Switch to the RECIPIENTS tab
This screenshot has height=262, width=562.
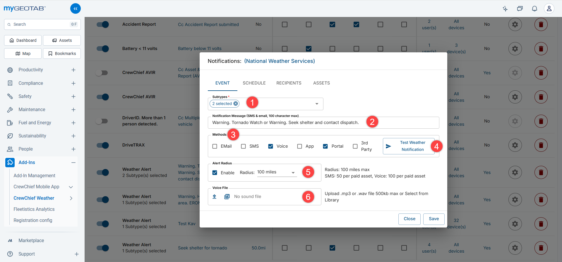pos(289,83)
